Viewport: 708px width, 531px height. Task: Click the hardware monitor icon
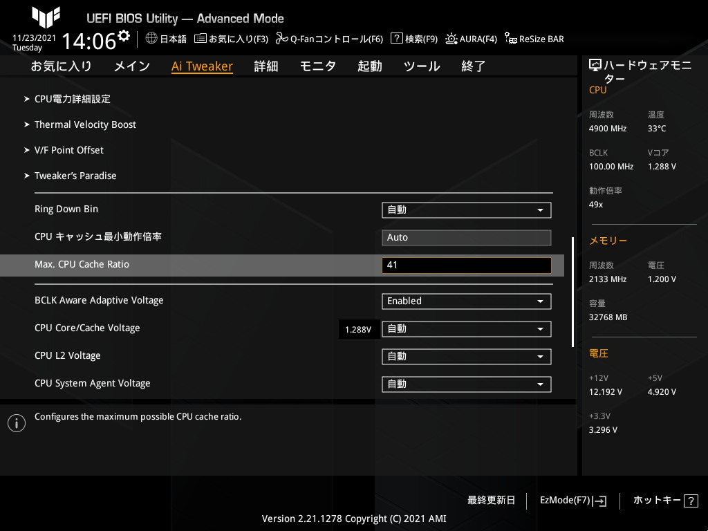[x=595, y=66]
